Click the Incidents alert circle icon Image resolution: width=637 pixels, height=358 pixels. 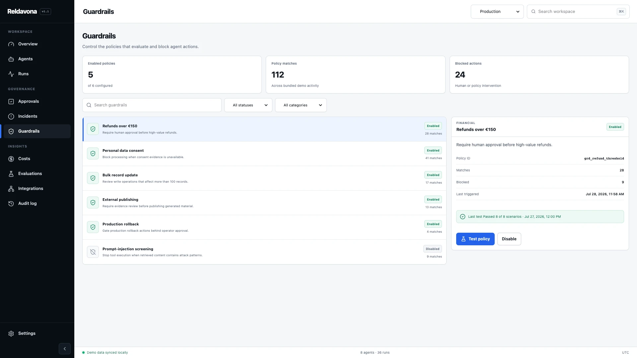(x=11, y=116)
